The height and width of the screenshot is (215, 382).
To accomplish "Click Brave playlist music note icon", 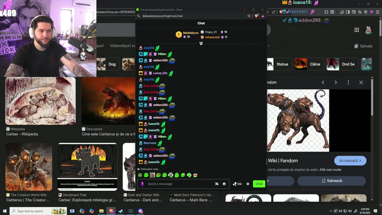I will click(x=342, y=12).
